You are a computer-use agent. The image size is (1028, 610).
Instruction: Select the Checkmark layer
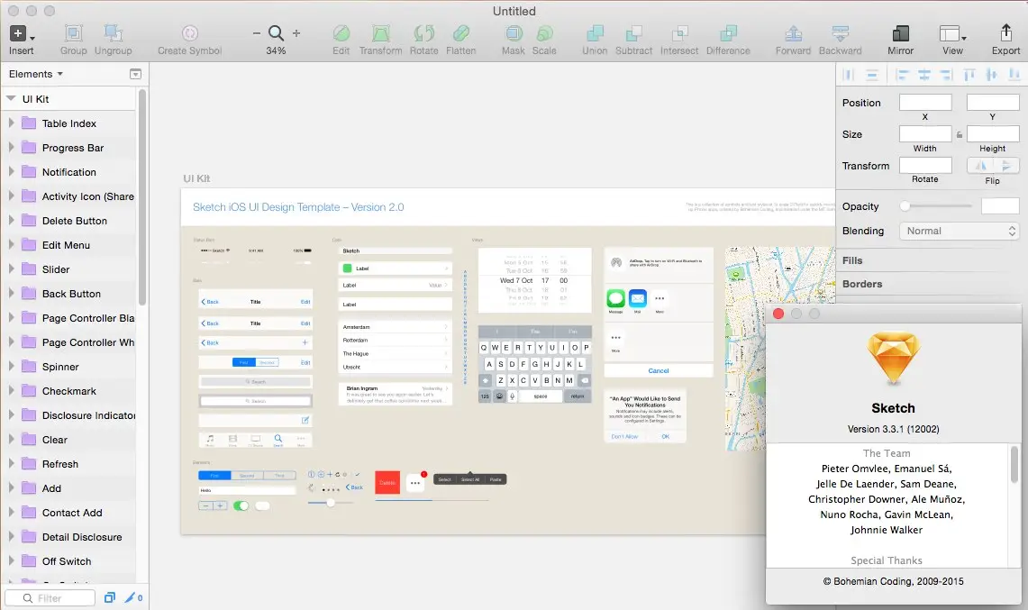tap(68, 391)
